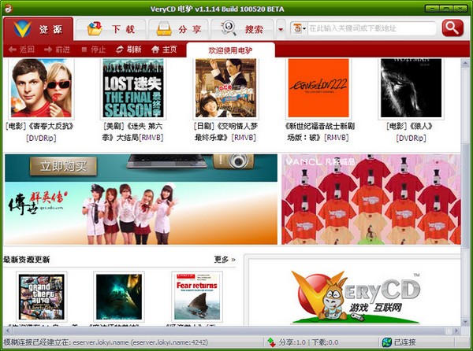Open the [美剧]《迷失 第六季》大结局 link
Screen dimensions: 473x351
[x=132, y=132]
